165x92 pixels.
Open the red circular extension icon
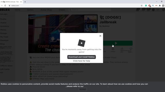[x=150, y=6]
